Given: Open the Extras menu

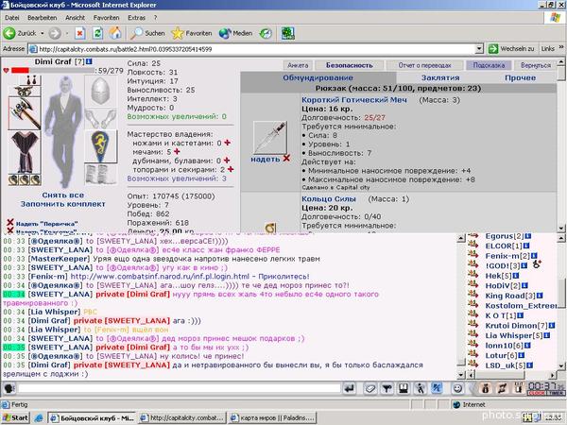Looking at the screenshot, I should point(136,17).
